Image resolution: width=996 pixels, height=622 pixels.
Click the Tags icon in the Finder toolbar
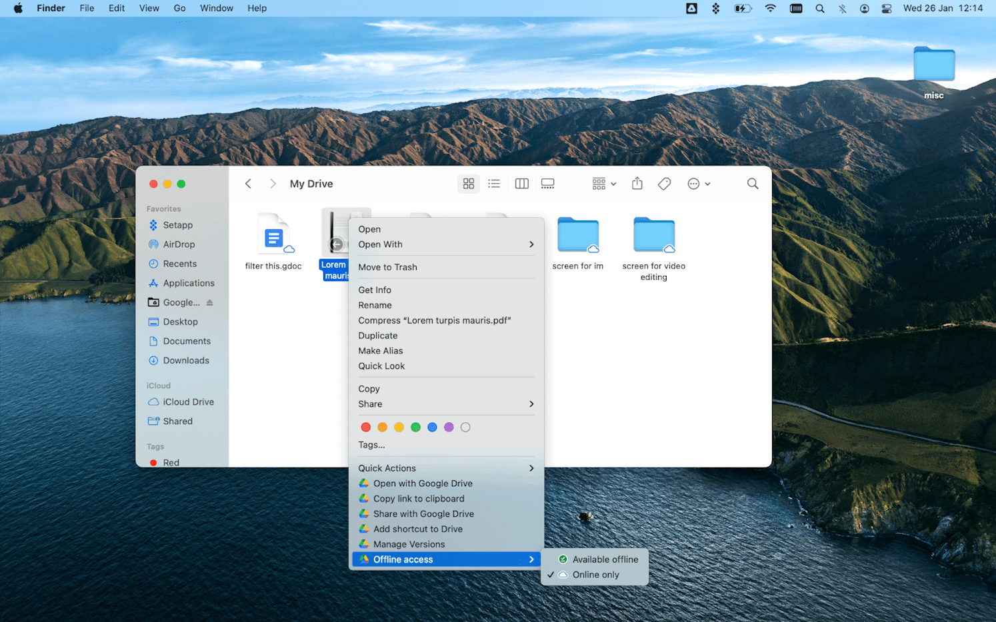pyautogui.click(x=664, y=183)
